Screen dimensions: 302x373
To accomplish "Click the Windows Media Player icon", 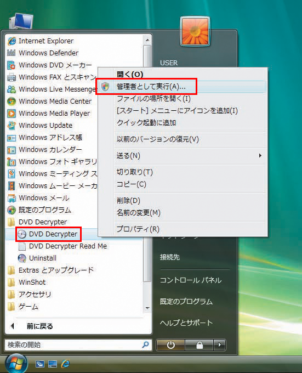I will pos(12,114).
